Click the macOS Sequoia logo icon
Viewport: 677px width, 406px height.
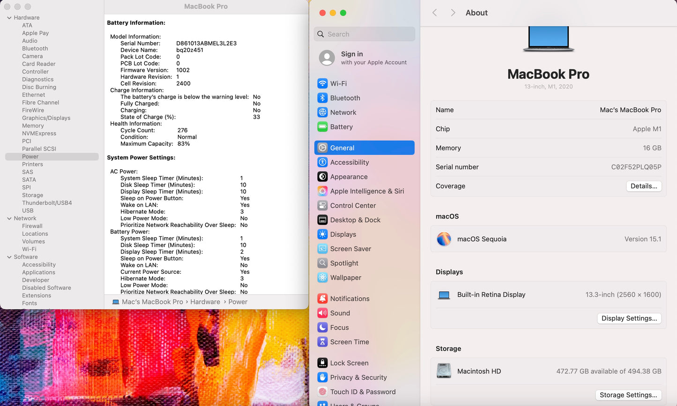click(444, 239)
